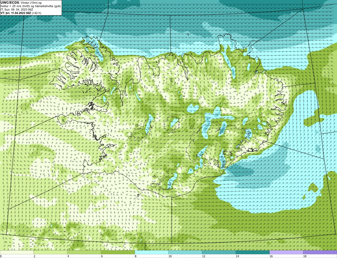
Task: Click the legend scale label '4'
Action: (68, 256)
